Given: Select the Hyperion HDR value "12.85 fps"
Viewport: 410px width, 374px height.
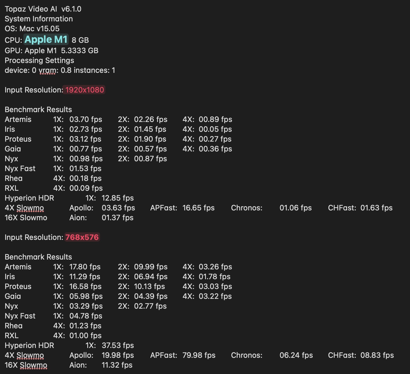Looking at the screenshot, I should 118,198.
